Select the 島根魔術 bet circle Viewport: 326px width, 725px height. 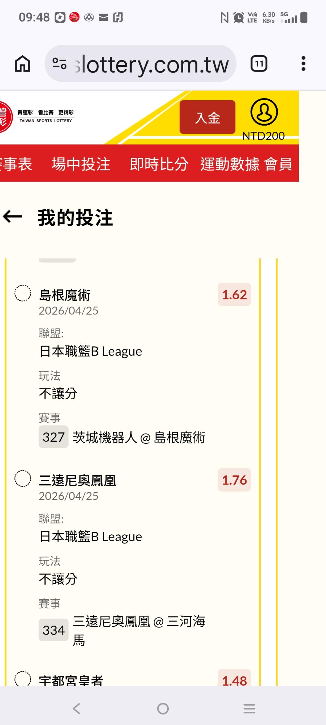(x=23, y=293)
